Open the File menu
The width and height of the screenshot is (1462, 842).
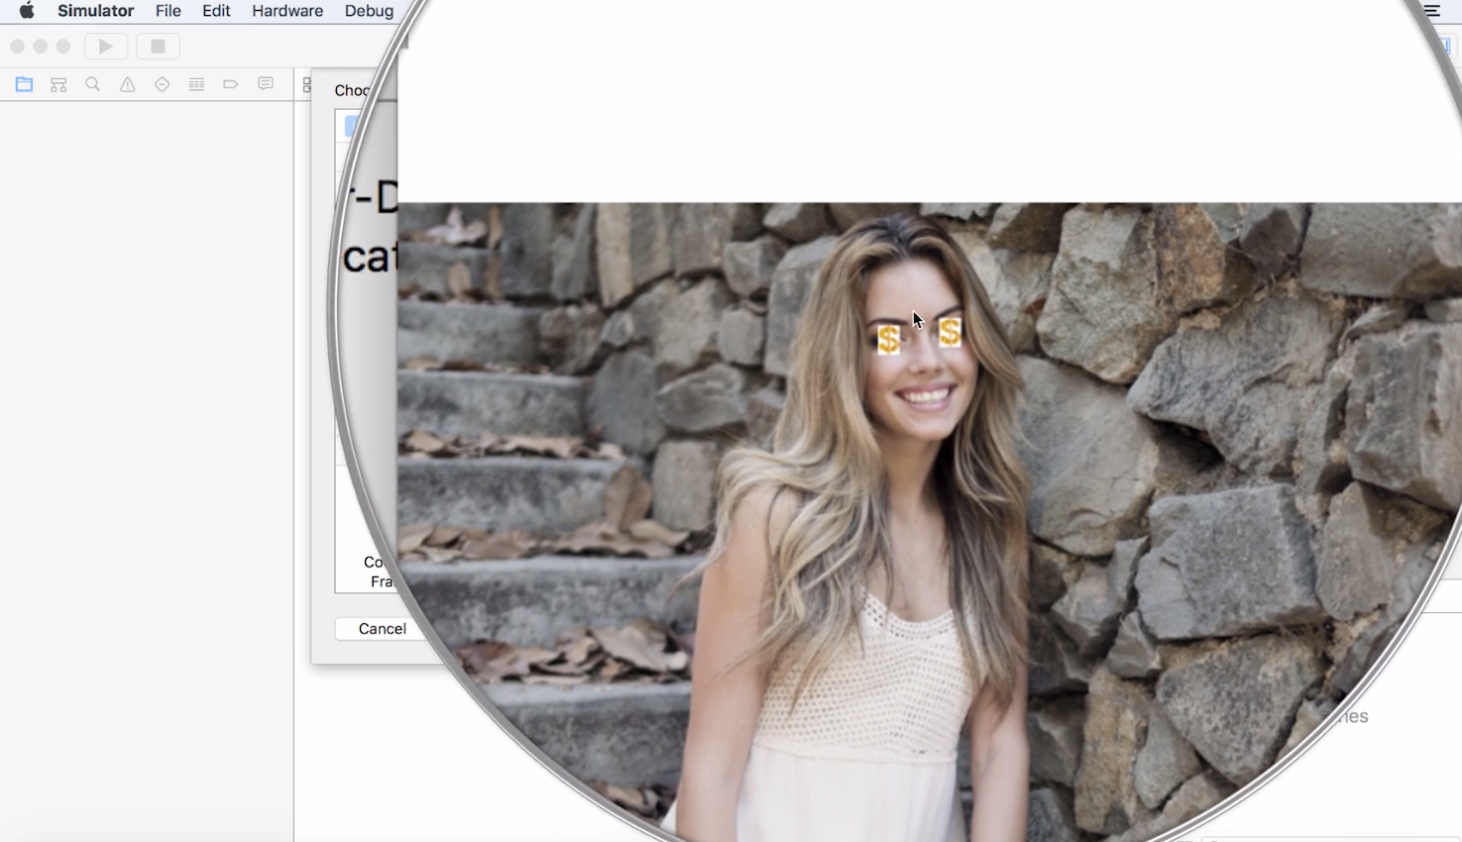(168, 11)
